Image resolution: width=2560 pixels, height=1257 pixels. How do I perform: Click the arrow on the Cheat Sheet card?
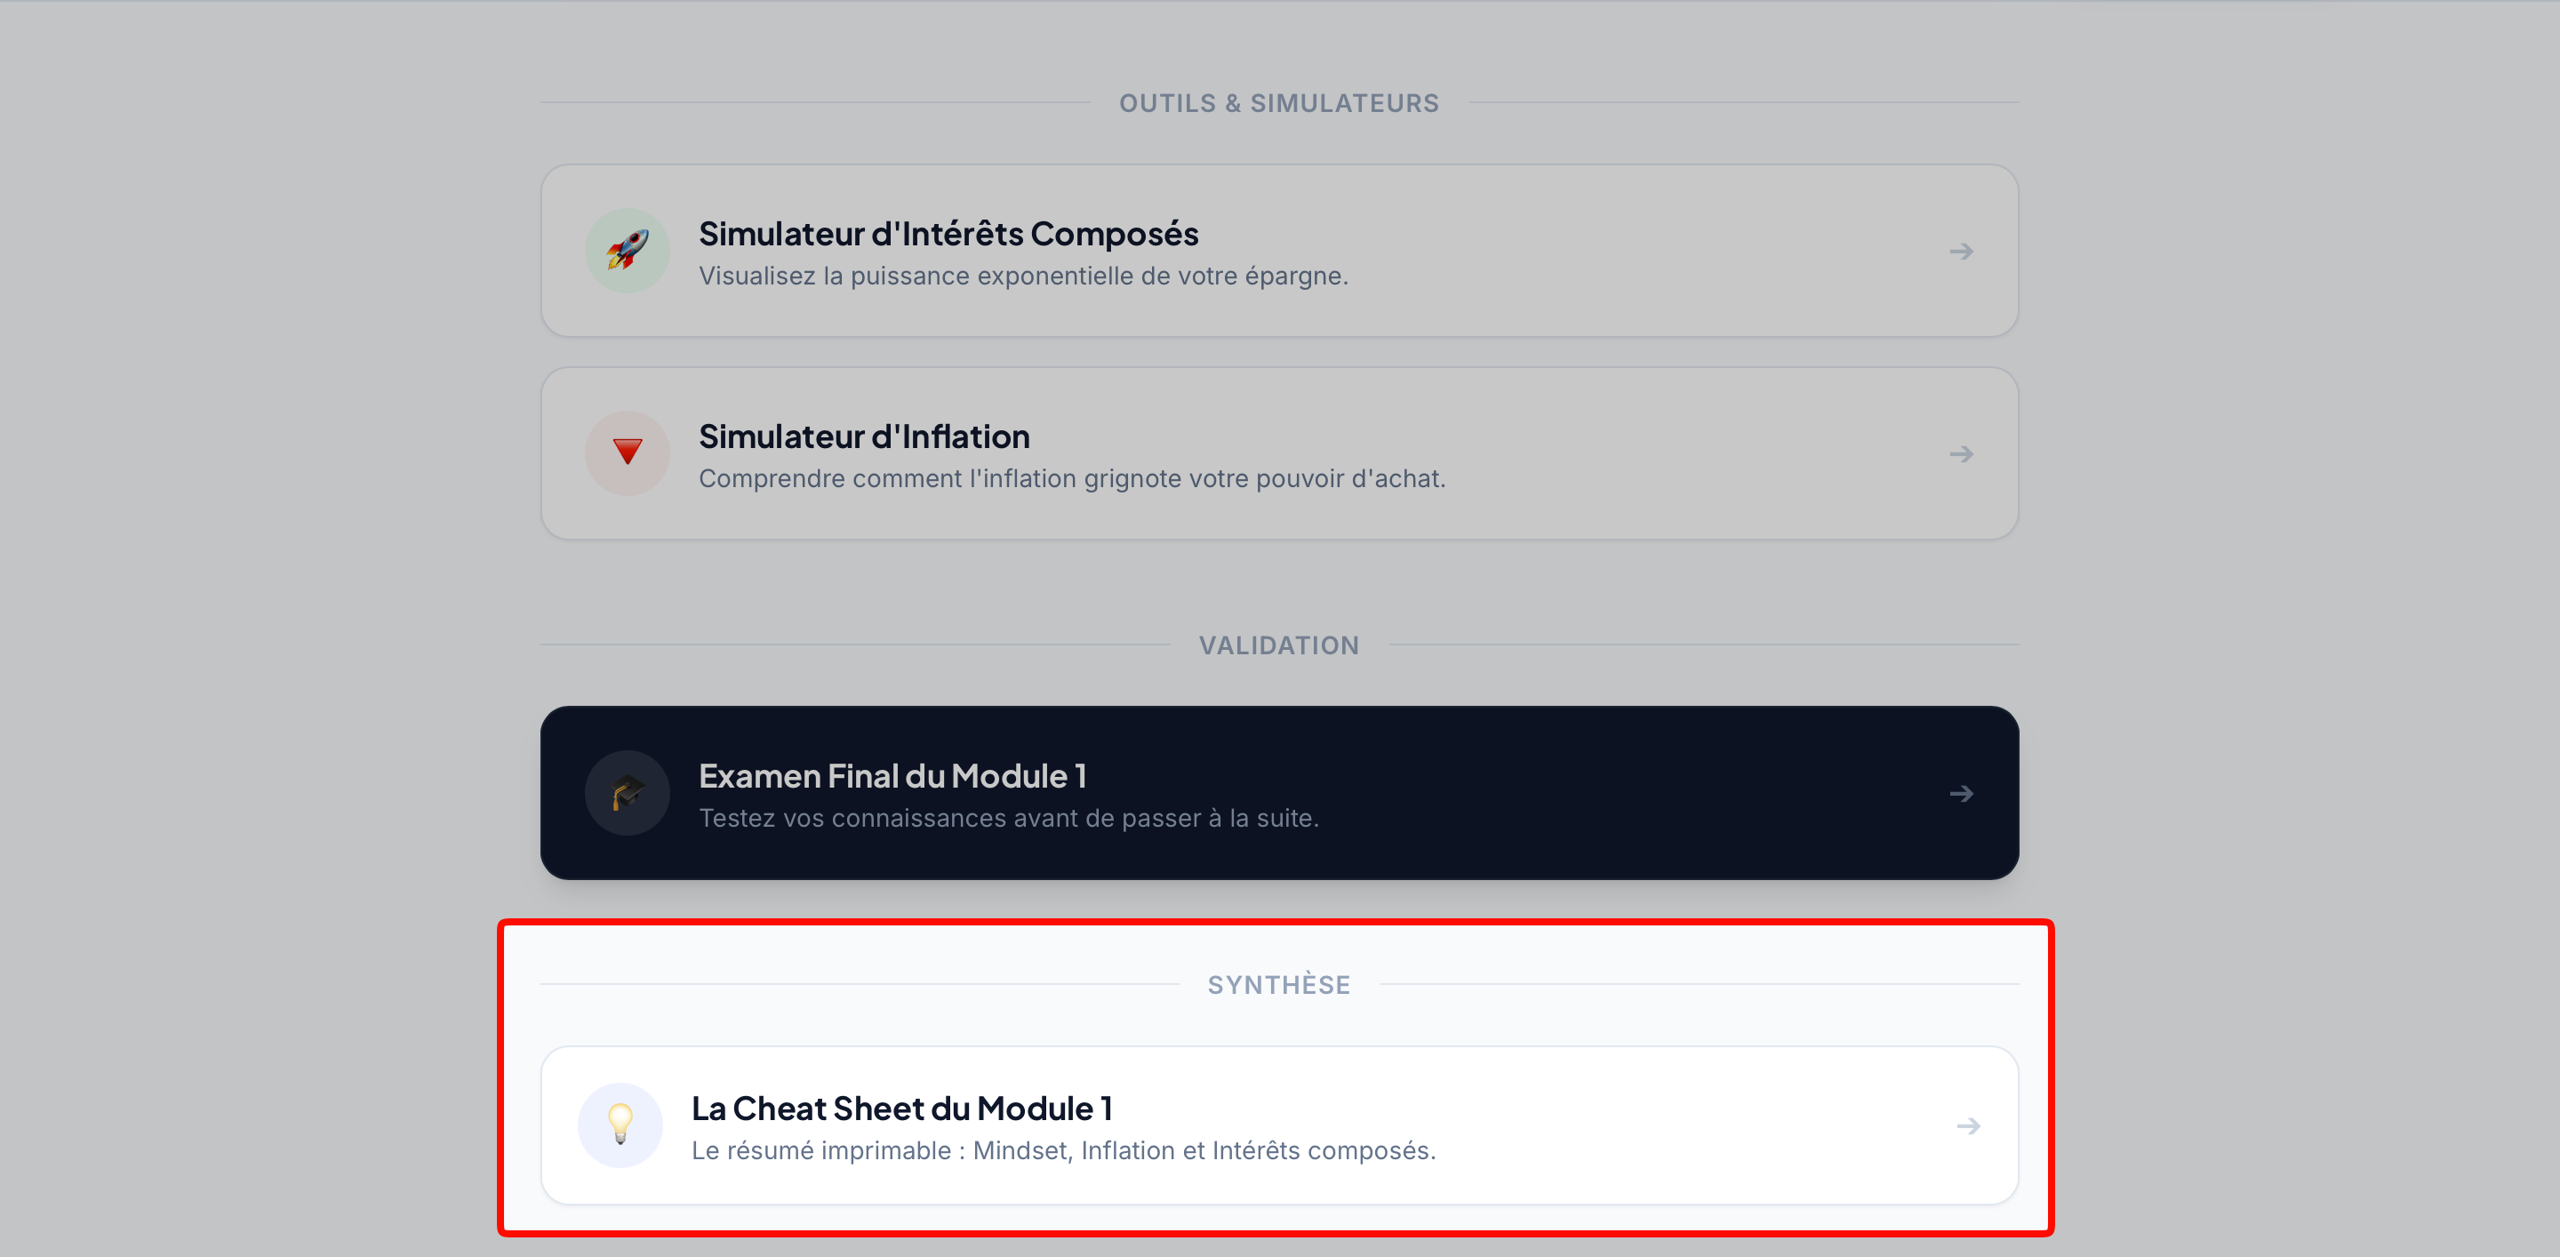pyautogui.click(x=1968, y=1125)
